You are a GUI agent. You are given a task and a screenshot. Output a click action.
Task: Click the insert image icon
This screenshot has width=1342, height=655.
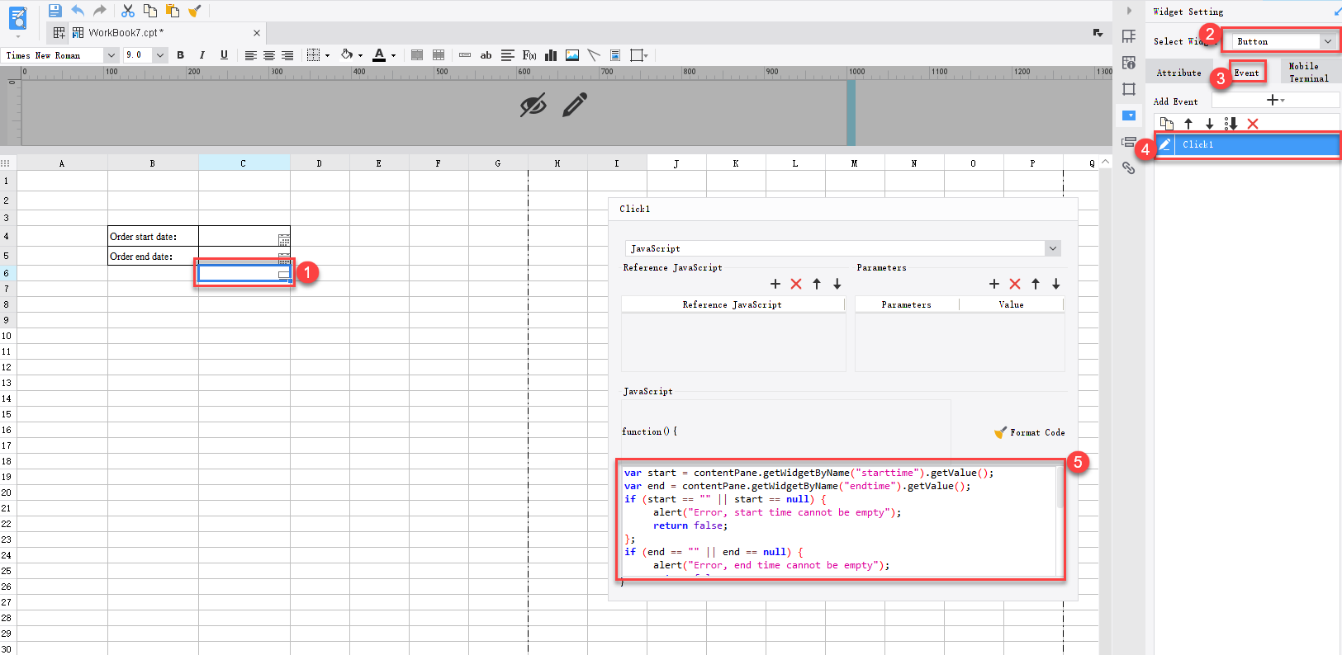click(x=572, y=55)
